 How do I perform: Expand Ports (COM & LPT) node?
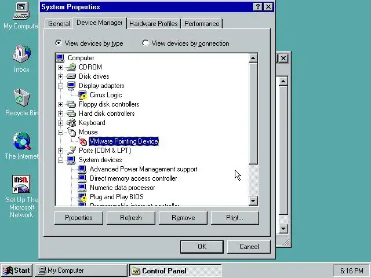60,151
